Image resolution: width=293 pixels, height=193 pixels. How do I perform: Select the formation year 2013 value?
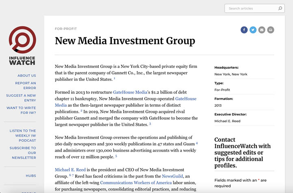pos(218,105)
